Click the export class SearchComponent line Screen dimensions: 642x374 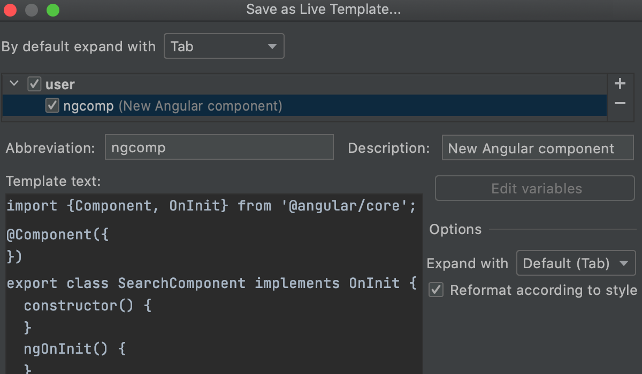pyautogui.click(x=211, y=283)
